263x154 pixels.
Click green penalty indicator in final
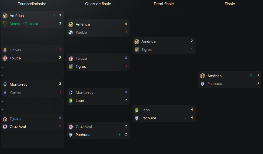pos(251,76)
